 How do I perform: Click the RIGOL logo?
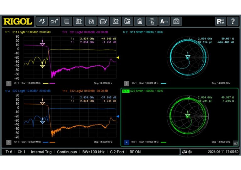click(18, 22)
